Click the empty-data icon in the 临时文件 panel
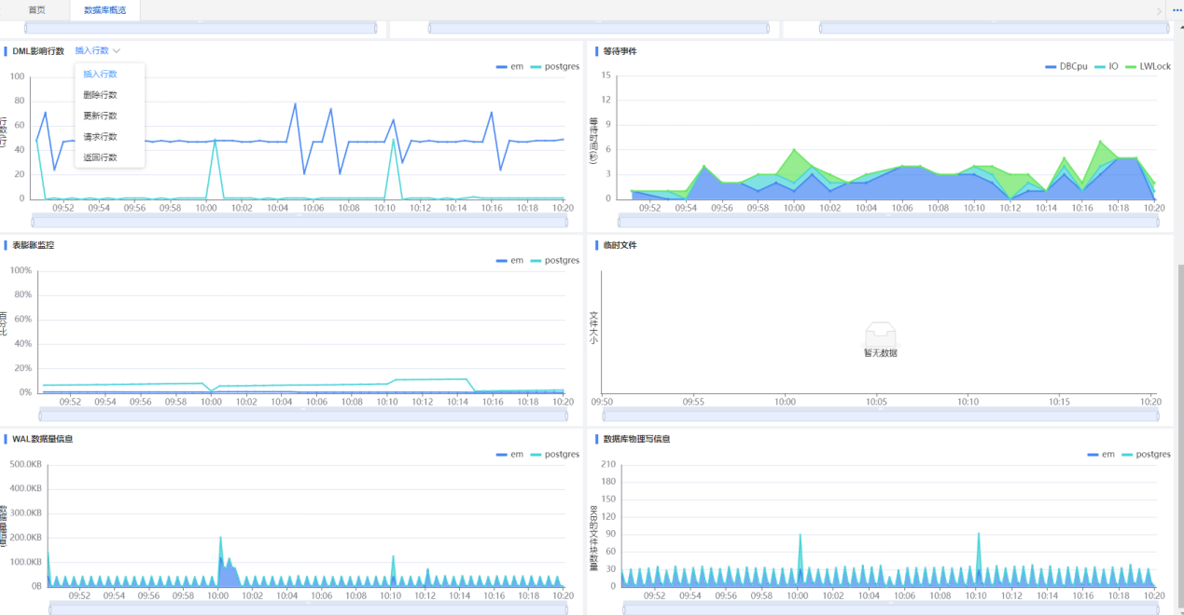The image size is (1184, 615). tap(880, 335)
